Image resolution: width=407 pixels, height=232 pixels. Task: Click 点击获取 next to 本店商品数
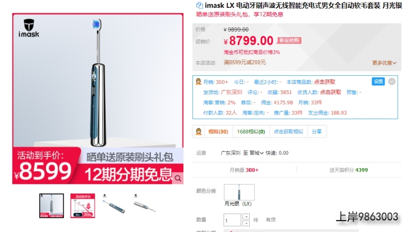(324, 82)
